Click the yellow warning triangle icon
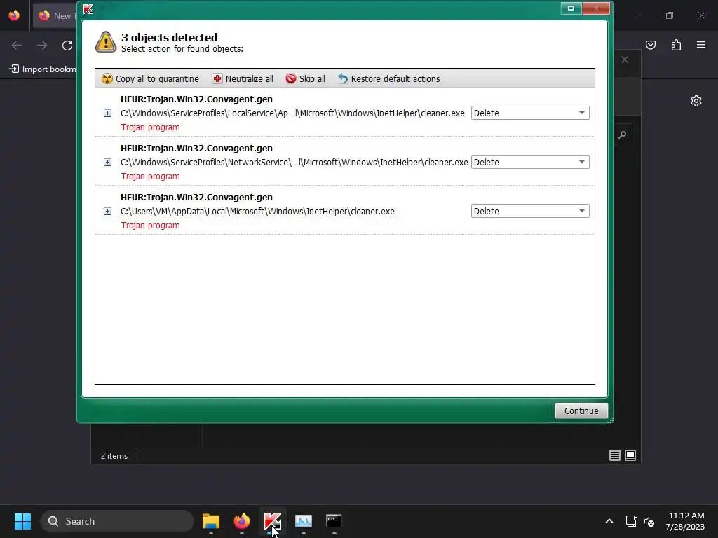The width and height of the screenshot is (718, 538). [106, 42]
